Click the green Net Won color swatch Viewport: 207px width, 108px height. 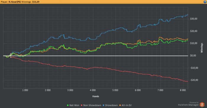[68, 105]
